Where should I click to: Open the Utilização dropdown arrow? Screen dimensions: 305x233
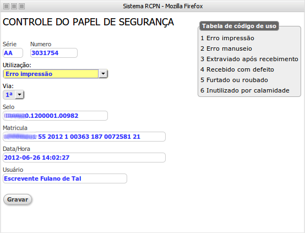click(104, 74)
